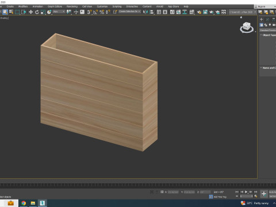Open Chrome from Windows taskbar

24,203
